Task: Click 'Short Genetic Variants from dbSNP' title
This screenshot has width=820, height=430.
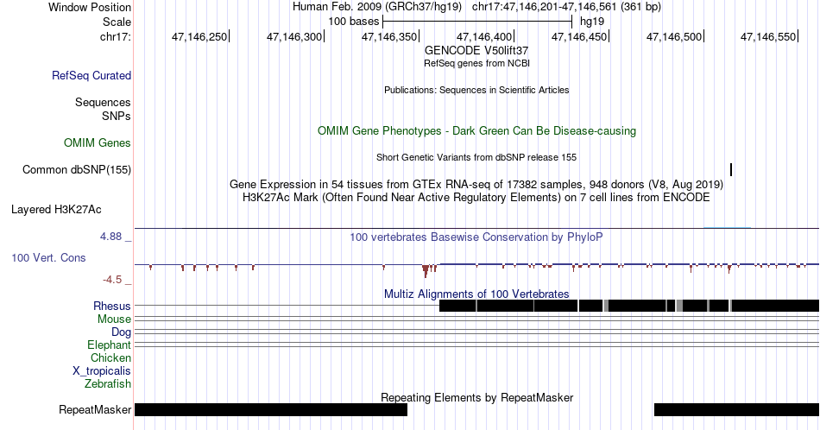Action: point(476,157)
